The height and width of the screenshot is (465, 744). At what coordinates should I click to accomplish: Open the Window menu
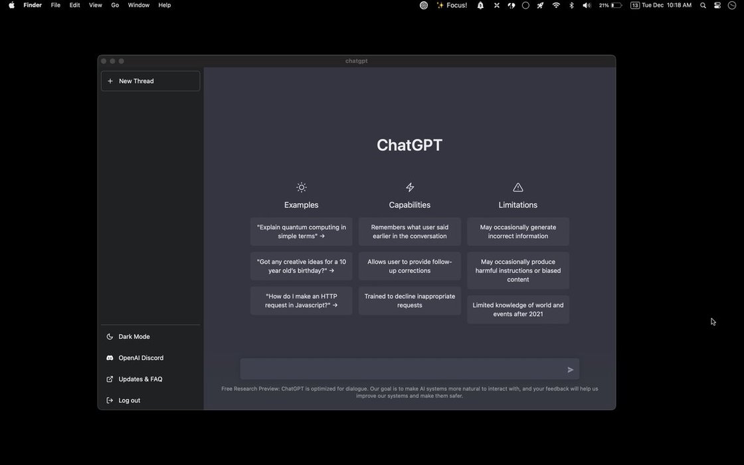click(x=138, y=5)
